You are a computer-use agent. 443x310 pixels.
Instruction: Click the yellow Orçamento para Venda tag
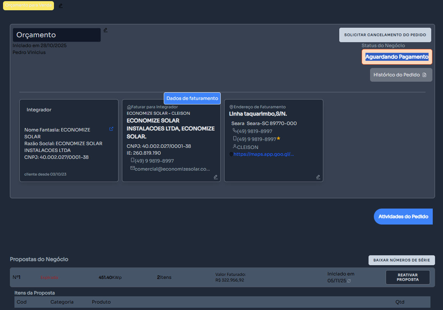point(28,6)
